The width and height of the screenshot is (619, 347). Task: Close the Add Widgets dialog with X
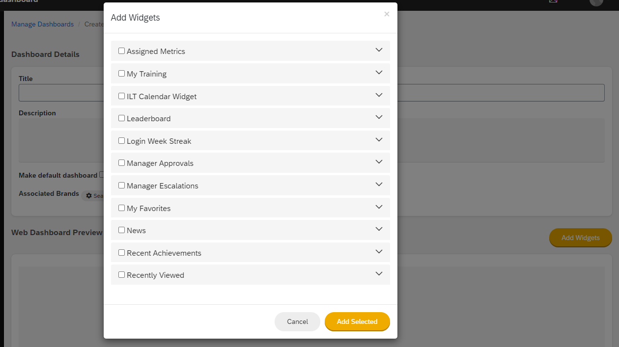pos(387,14)
